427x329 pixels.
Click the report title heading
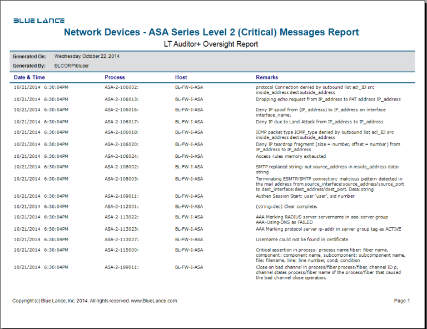point(211,32)
